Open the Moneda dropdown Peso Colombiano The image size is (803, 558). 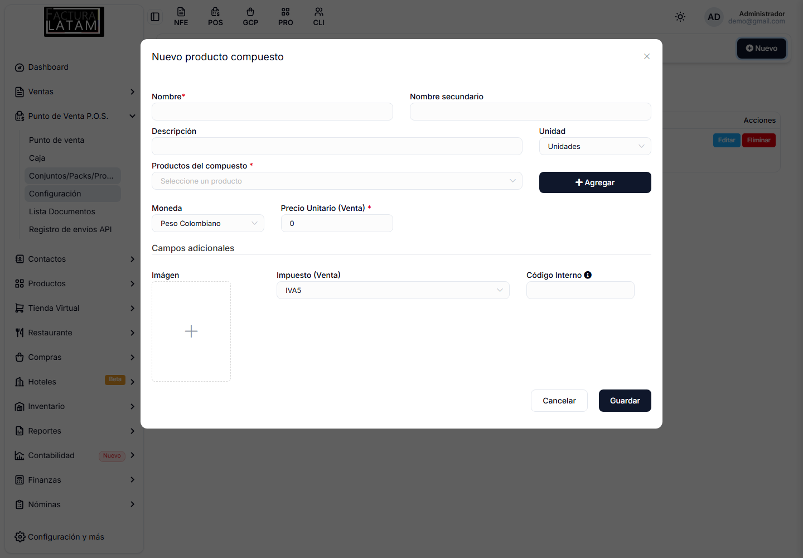coord(208,223)
